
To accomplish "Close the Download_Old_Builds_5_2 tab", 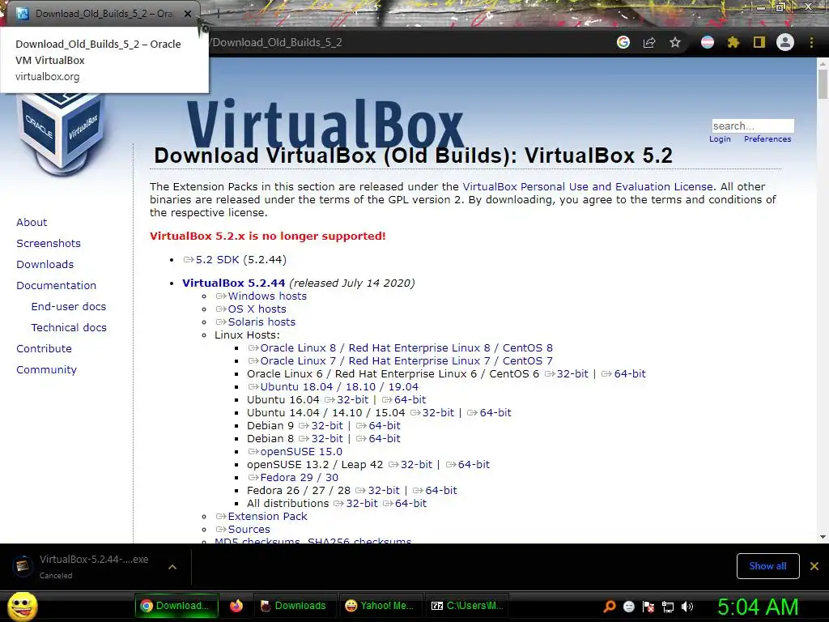I will (x=188, y=14).
